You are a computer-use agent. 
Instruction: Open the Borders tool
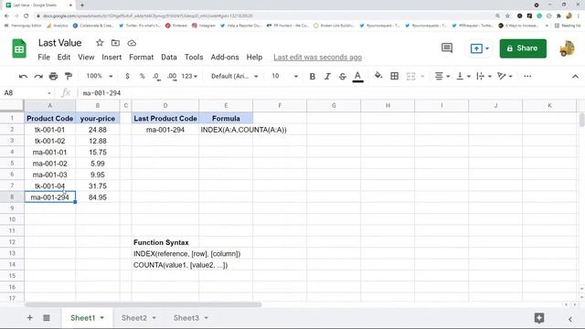pos(394,76)
